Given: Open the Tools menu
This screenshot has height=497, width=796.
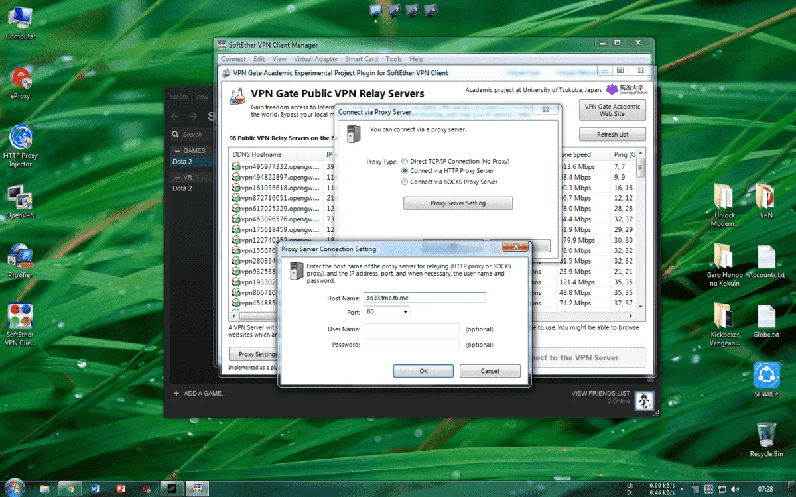Looking at the screenshot, I should pos(394,59).
